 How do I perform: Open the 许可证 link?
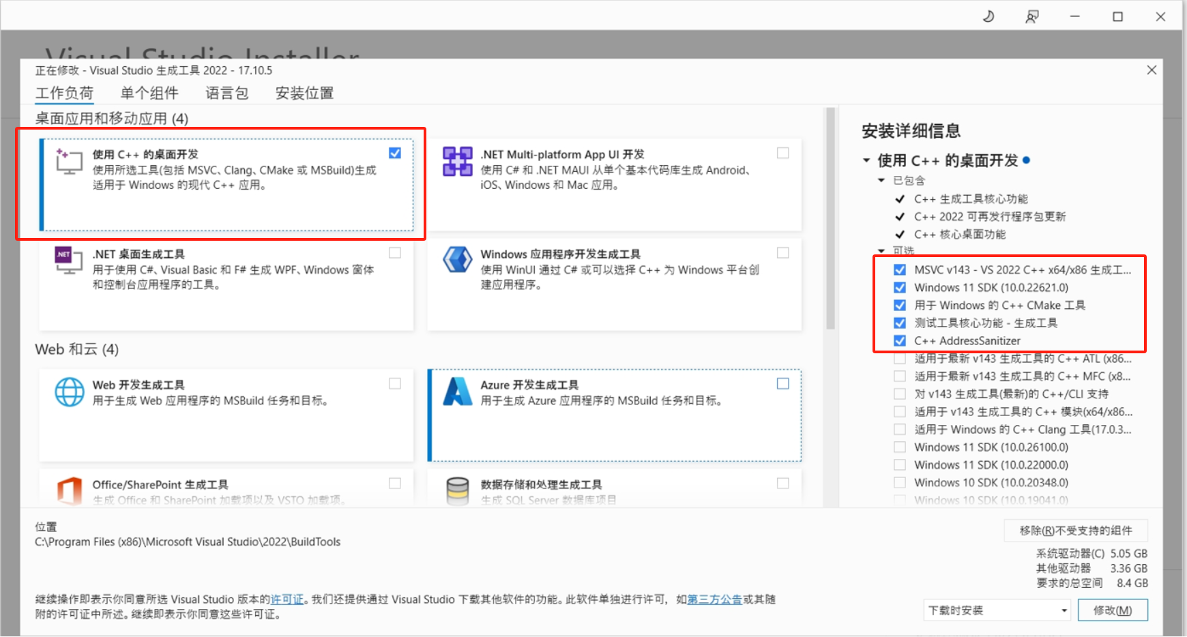(287, 599)
